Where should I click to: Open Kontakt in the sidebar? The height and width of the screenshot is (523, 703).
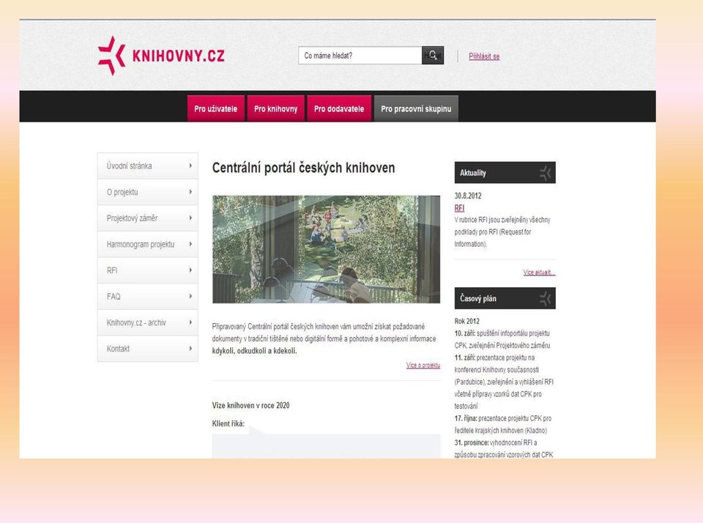point(147,349)
